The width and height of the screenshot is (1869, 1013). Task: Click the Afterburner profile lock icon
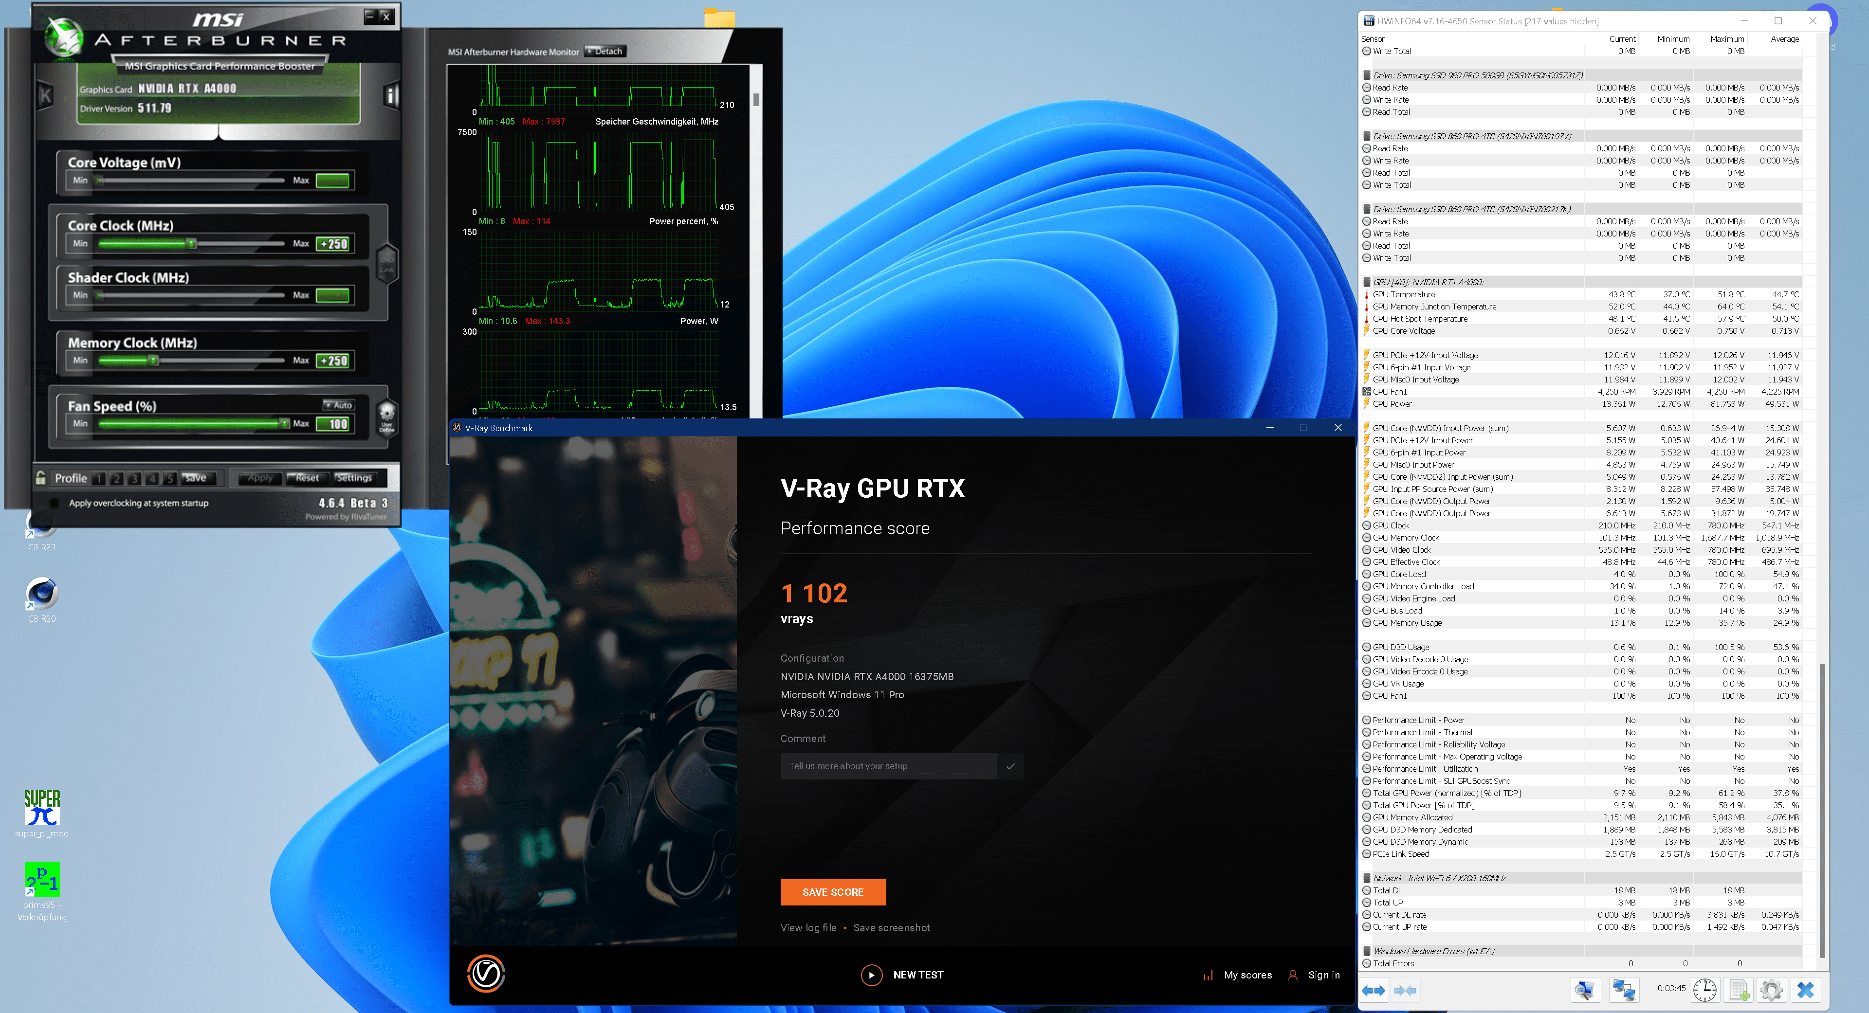coord(41,478)
